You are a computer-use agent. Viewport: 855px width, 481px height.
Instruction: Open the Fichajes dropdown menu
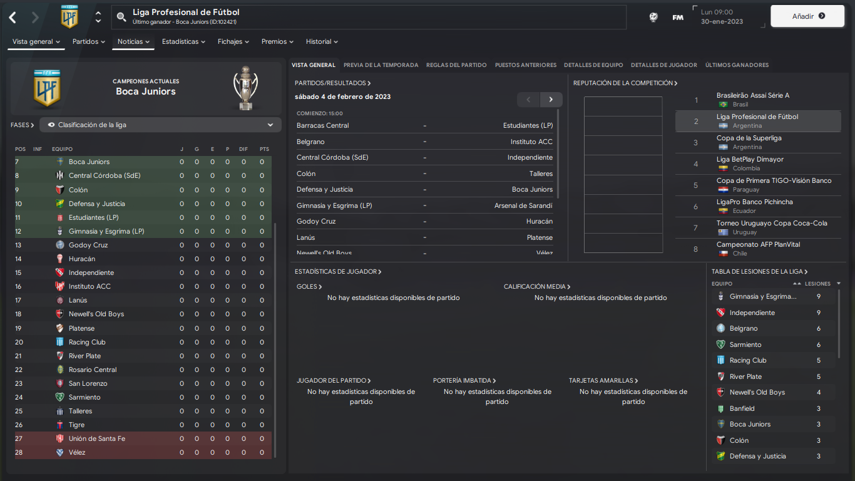coord(233,42)
